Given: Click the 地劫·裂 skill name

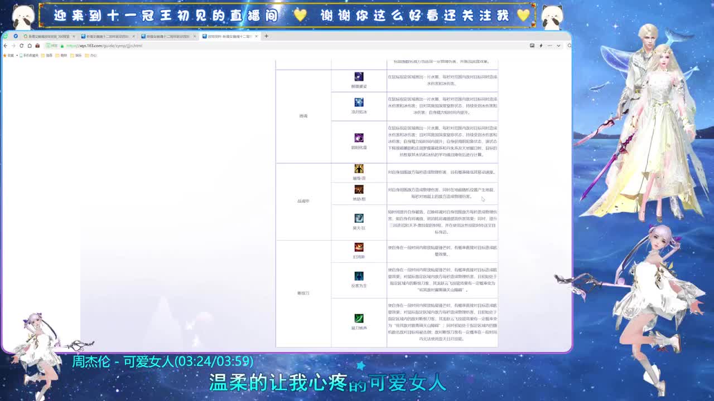Looking at the screenshot, I should (x=359, y=199).
